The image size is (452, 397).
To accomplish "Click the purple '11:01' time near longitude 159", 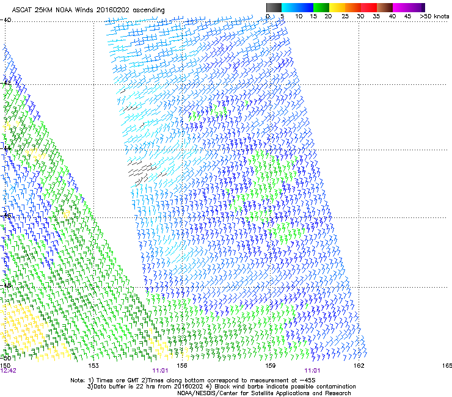I will pyautogui.click(x=312, y=371).
